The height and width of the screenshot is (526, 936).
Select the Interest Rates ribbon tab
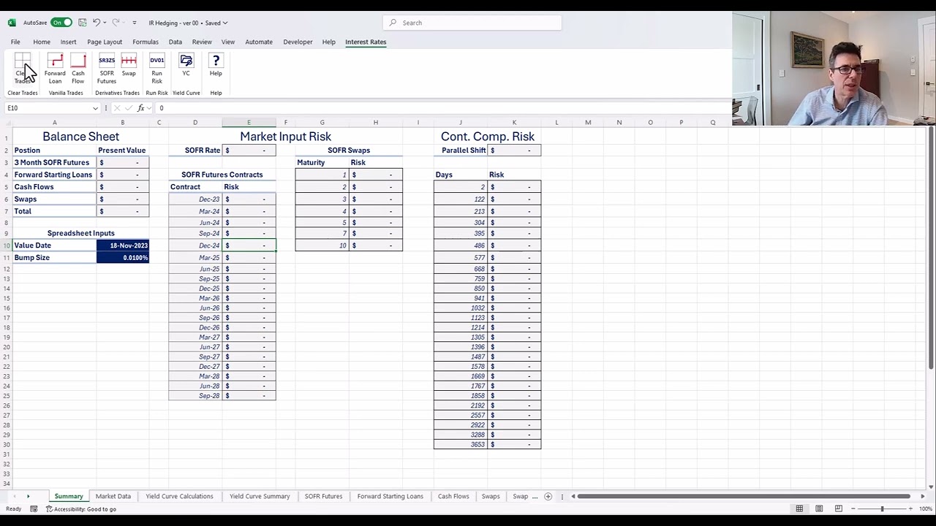pyautogui.click(x=366, y=42)
